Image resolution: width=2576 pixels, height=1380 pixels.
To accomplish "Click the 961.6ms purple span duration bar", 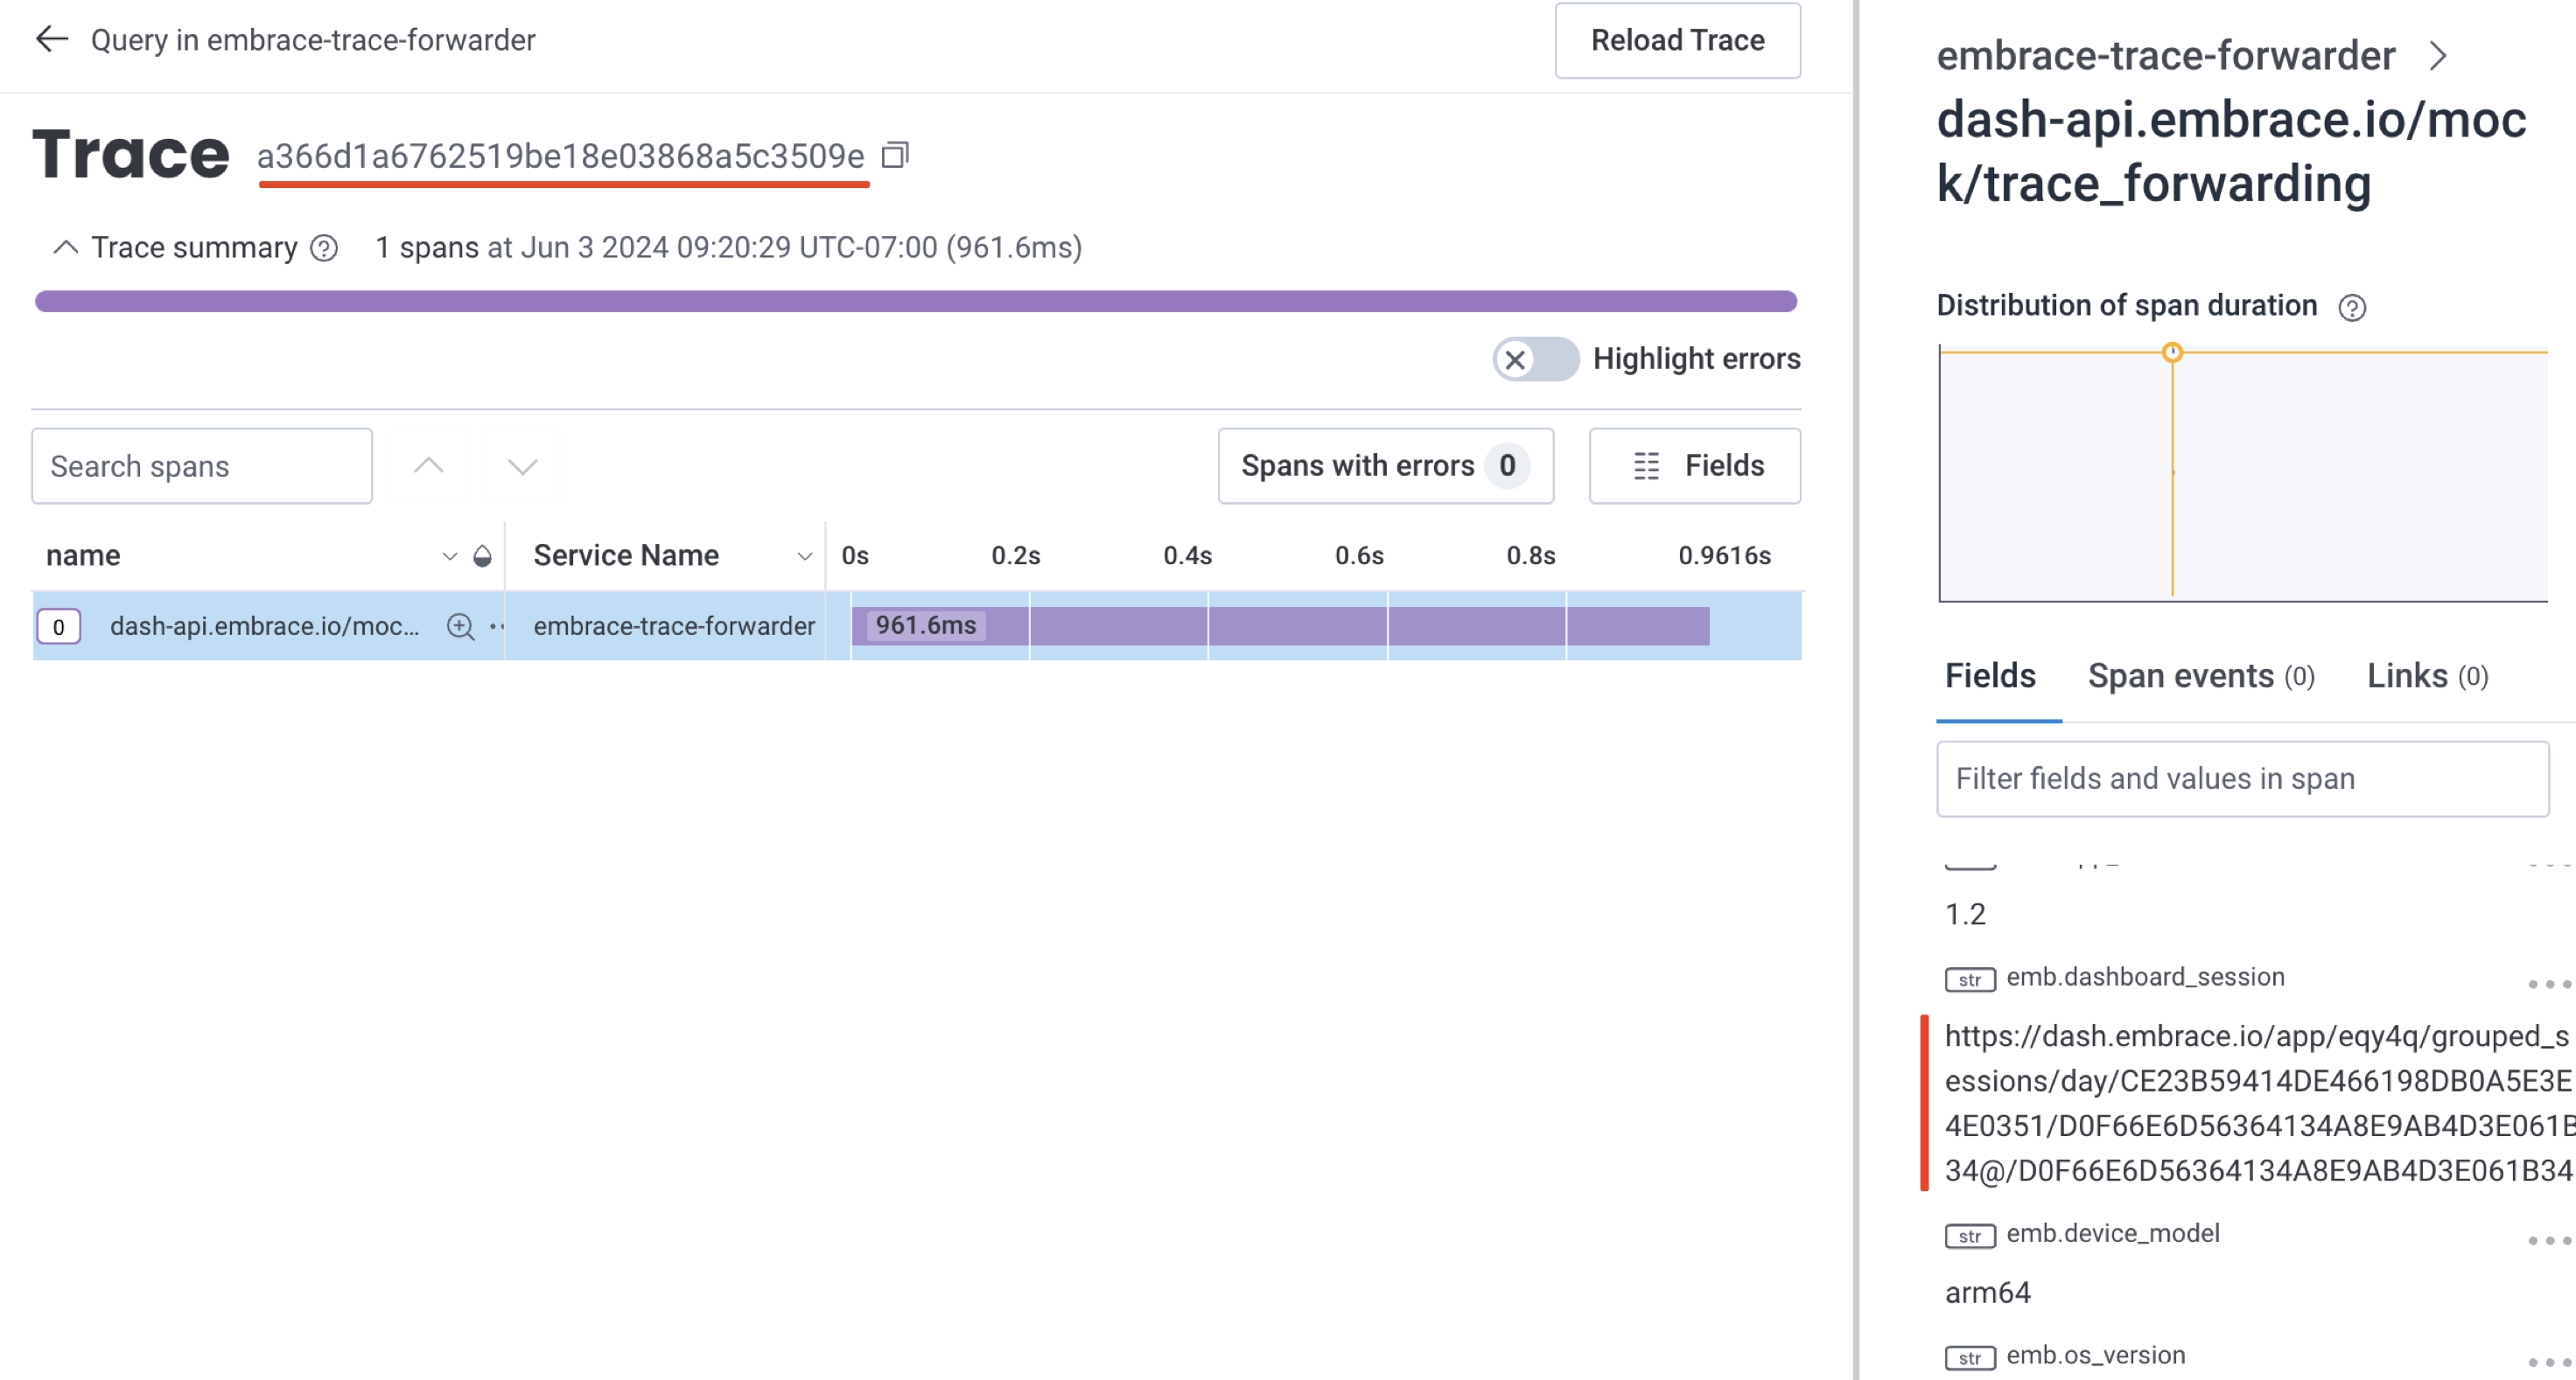I will point(1280,626).
